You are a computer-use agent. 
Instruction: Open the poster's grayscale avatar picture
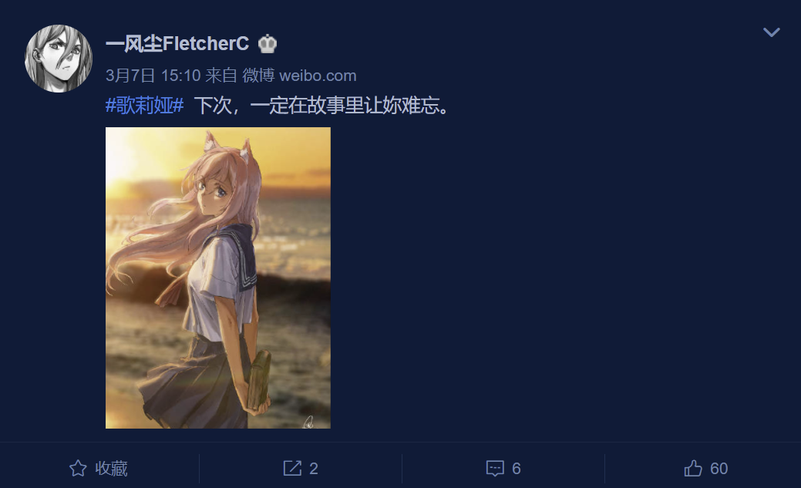59,59
